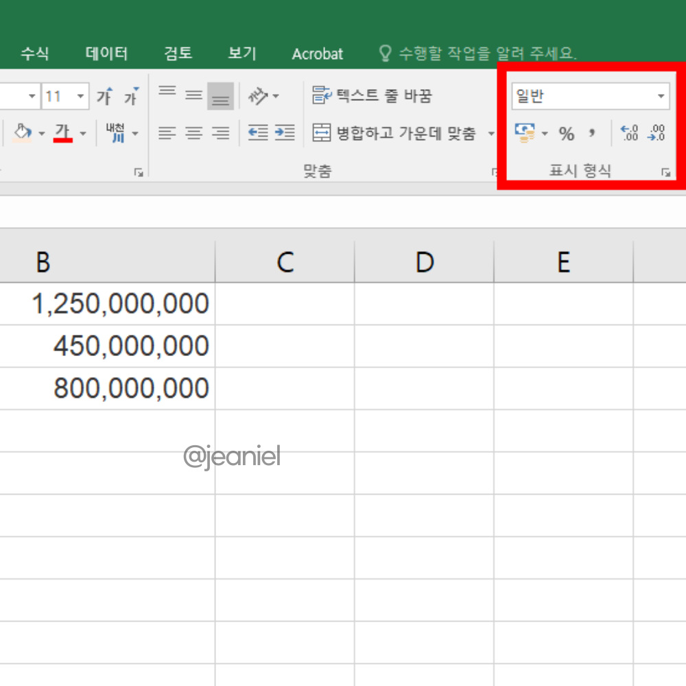Click the 수행할 작업을 알려 주세요 search box

[477, 54]
